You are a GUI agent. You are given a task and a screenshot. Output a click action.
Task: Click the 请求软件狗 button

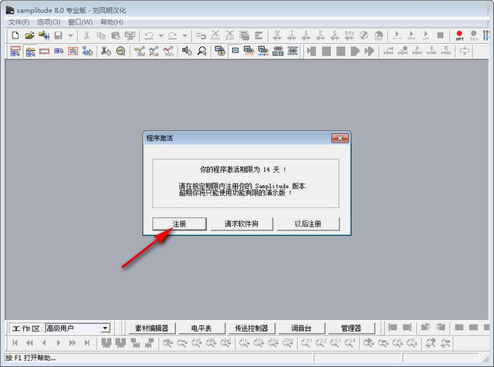(x=242, y=224)
